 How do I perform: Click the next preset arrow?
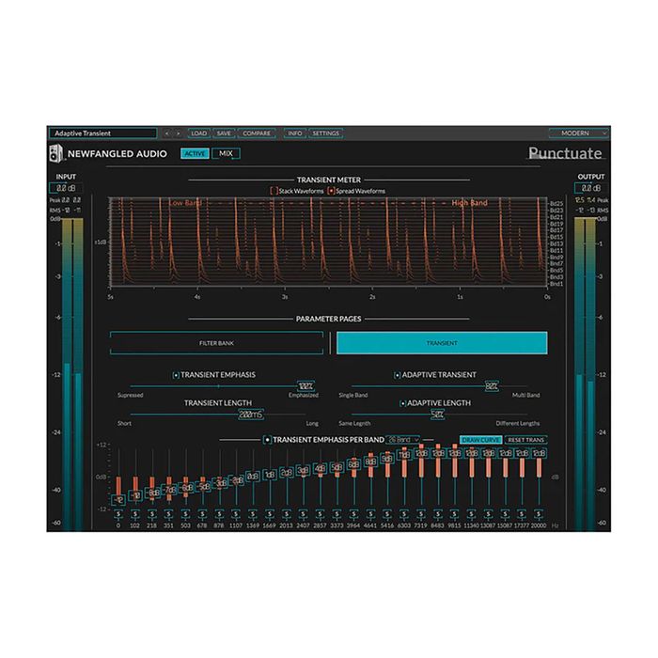[x=179, y=133]
